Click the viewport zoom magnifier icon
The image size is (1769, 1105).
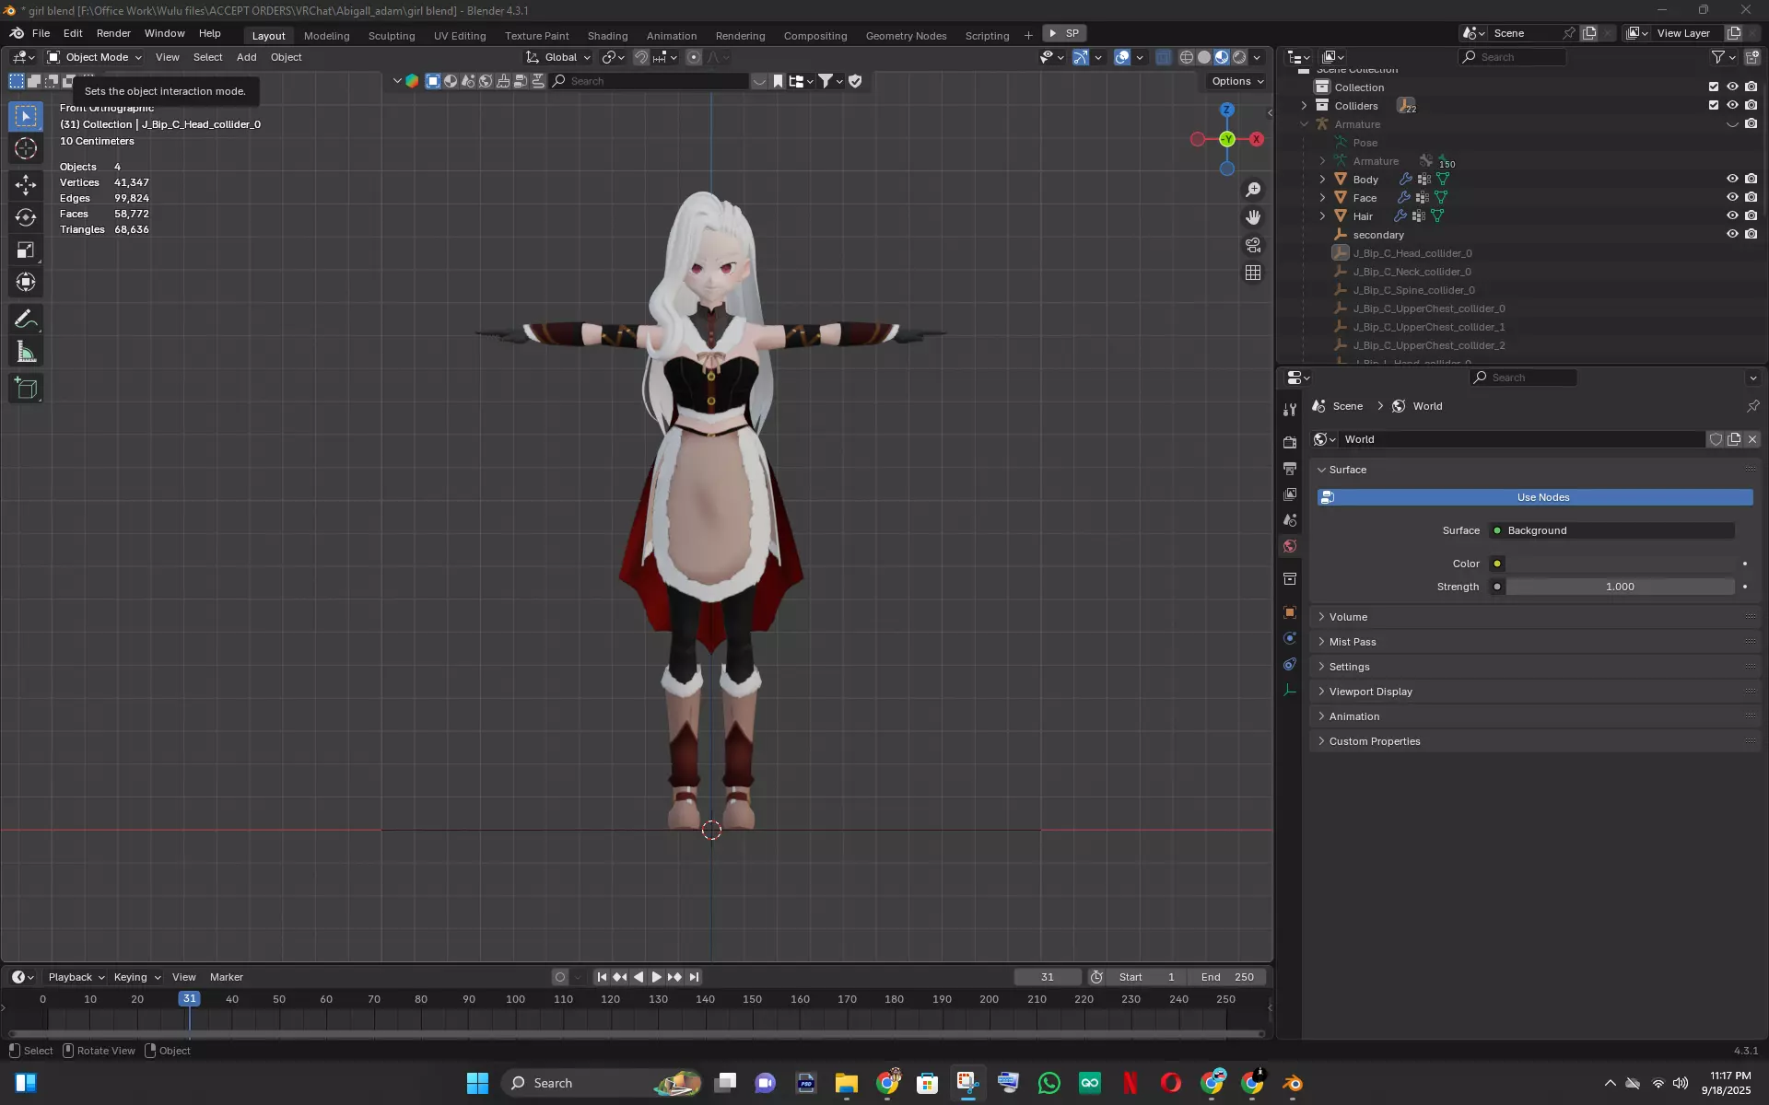click(x=1253, y=190)
